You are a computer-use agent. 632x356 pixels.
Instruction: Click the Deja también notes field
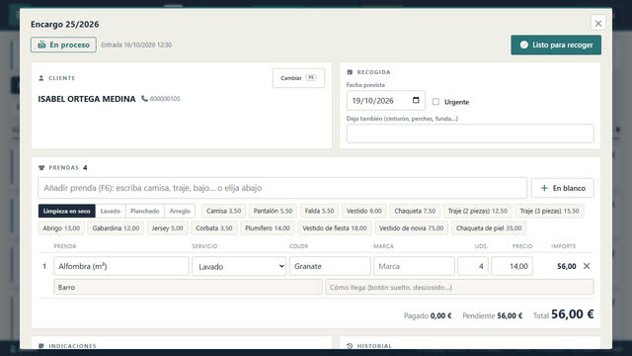(x=470, y=133)
